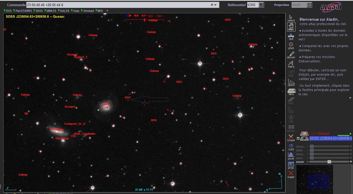Toggle the CDS/Simbad catalog layer icon
This screenshot has height=194, width=353.
(304, 133)
